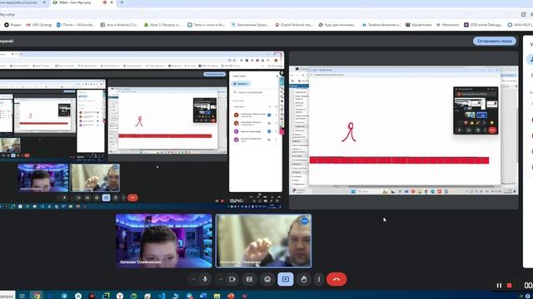Open the Android basics bookmark
This screenshot has width=533, height=299.
(294, 25)
